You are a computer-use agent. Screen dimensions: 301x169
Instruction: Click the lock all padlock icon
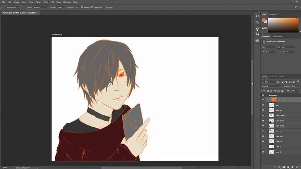point(282,91)
